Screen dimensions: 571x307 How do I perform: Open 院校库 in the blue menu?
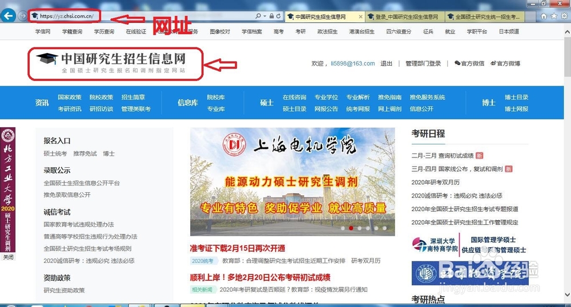[216, 97]
